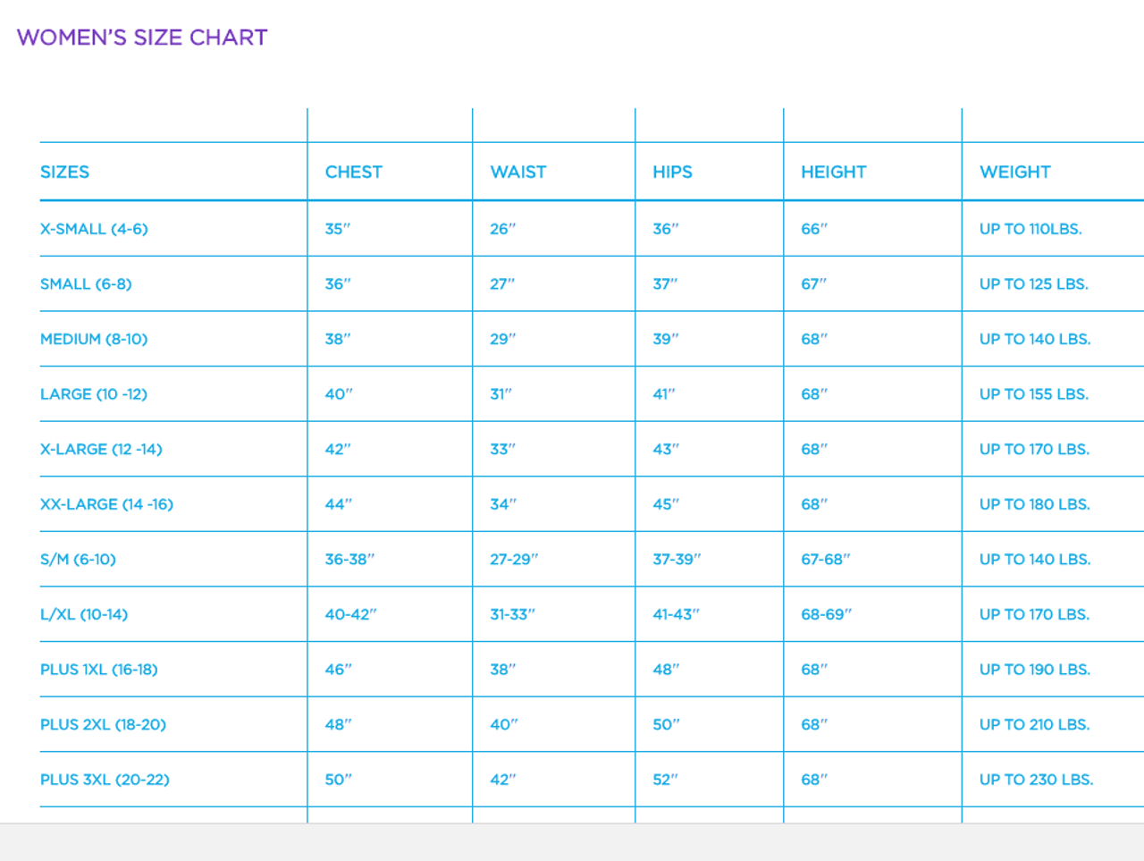Select the WAIST column header
The width and height of the screenshot is (1144, 861).
tap(517, 173)
